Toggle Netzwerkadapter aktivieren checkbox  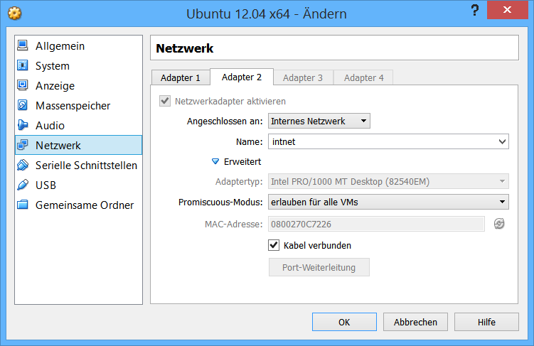point(166,101)
